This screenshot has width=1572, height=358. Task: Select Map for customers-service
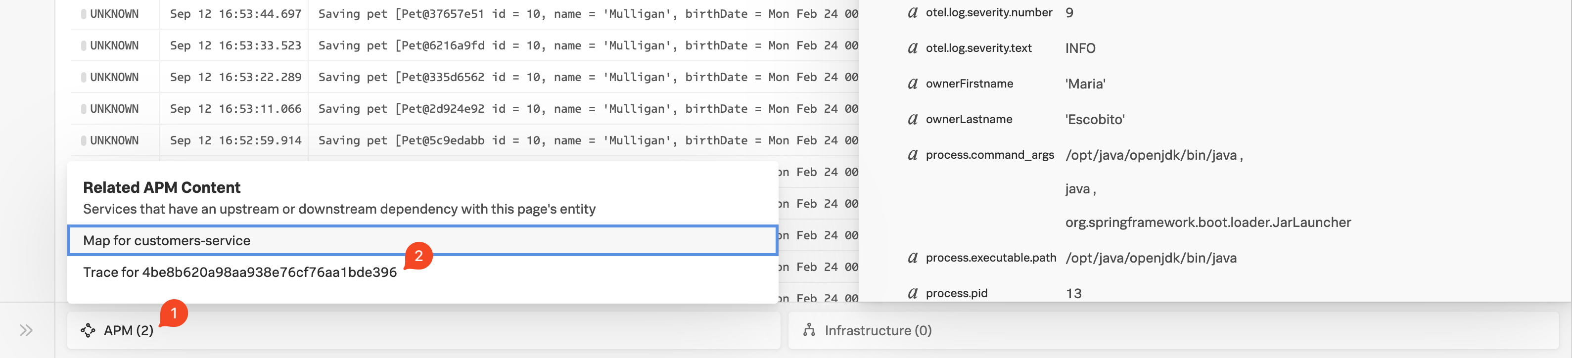[422, 240]
